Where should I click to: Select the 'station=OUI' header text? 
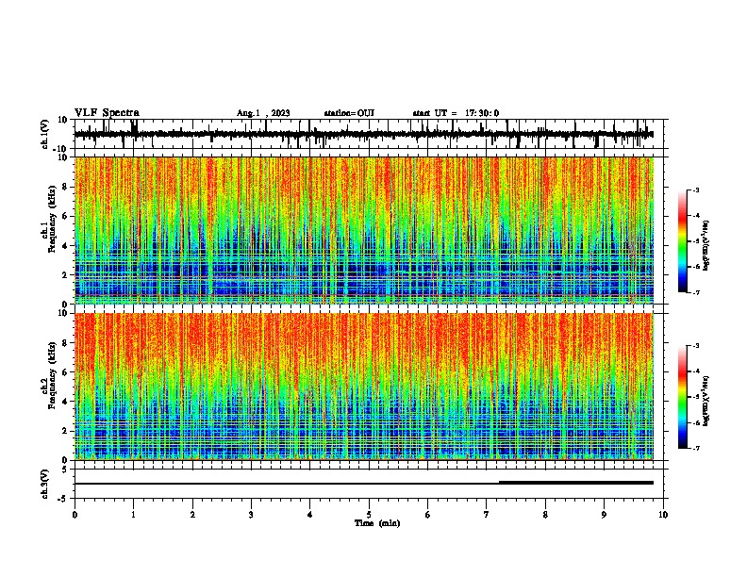click(x=349, y=113)
